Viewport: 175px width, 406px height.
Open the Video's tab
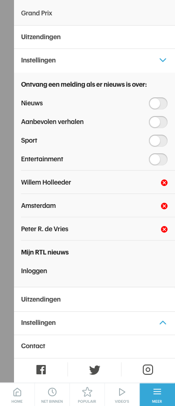click(122, 395)
